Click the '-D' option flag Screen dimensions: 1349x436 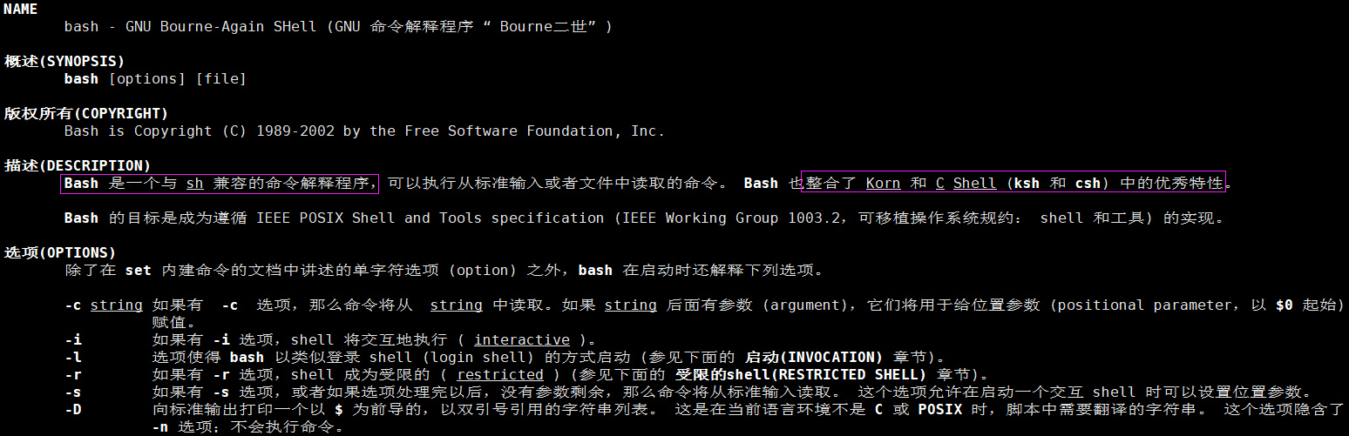point(73,409)
